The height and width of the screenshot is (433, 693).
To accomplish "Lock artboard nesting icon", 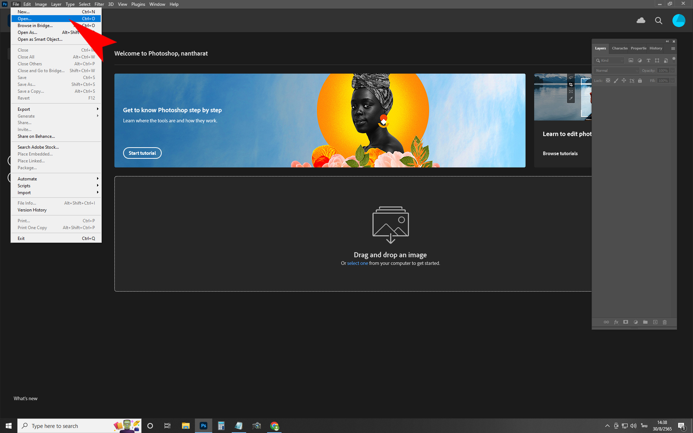I will pyautogui.click(x=632, y=80).
